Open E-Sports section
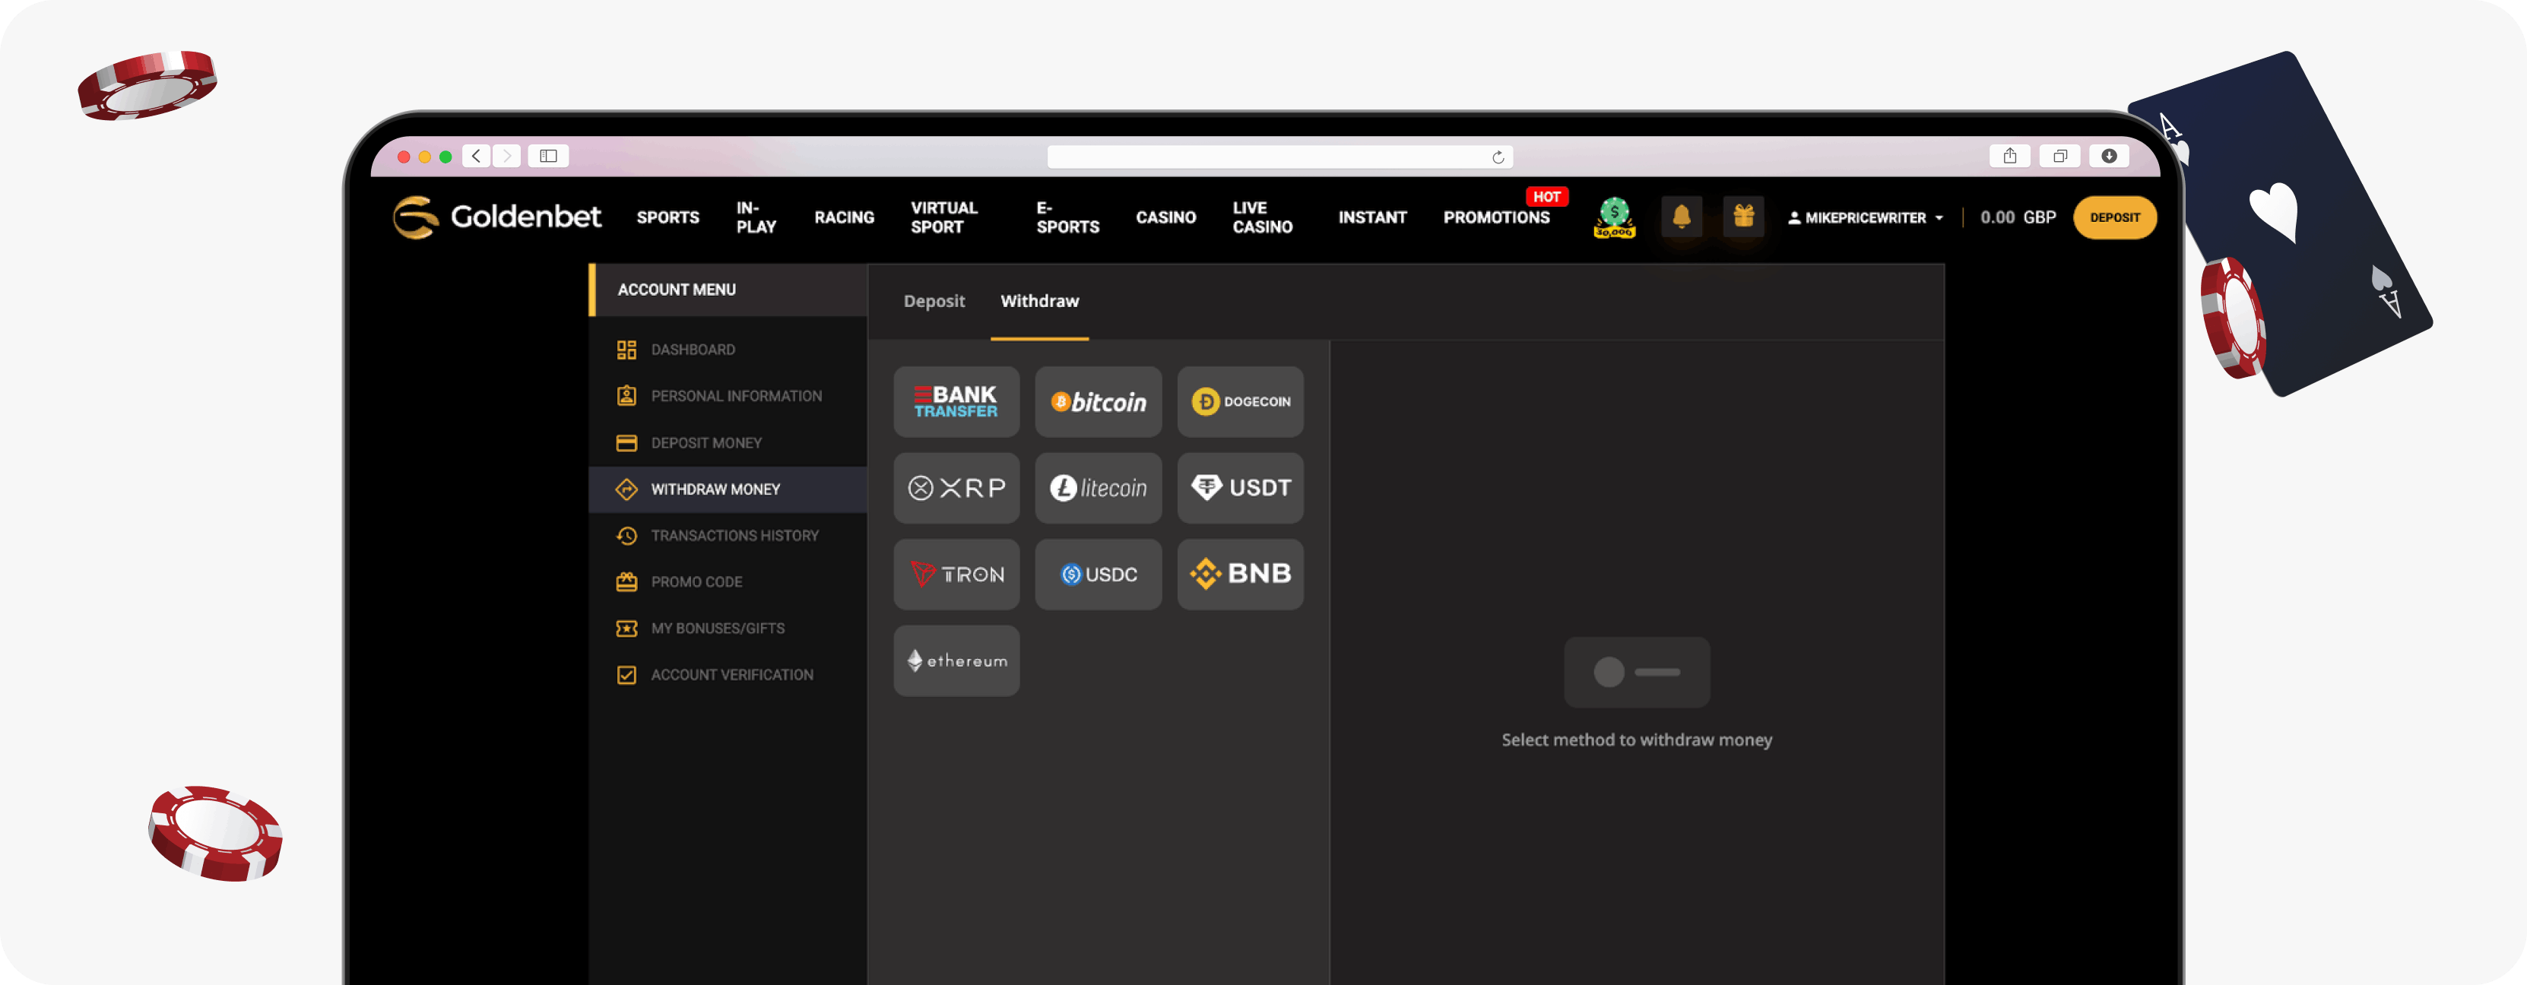Image resolution: width=2527 pixels, height=985 pixels. [x=1067, y=217]
